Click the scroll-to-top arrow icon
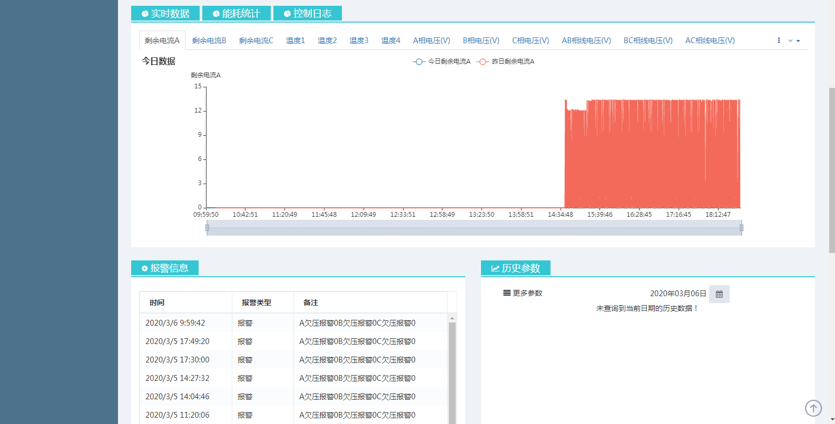Screen dimensions: 835x424 813,408
